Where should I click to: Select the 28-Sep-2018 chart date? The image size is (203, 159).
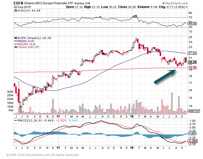[x=22, y=7]
